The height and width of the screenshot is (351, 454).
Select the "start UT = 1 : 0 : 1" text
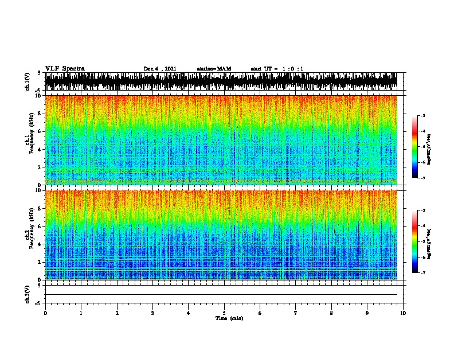pyautogui.click(x=277, y=69)
